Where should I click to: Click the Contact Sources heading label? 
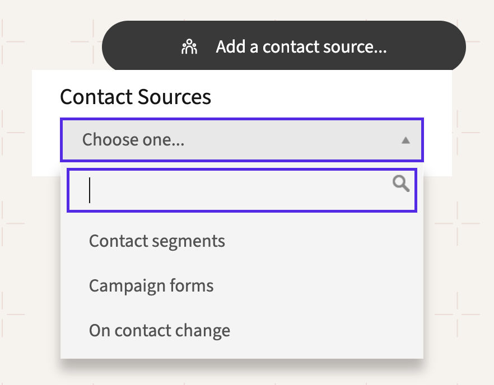136,97
